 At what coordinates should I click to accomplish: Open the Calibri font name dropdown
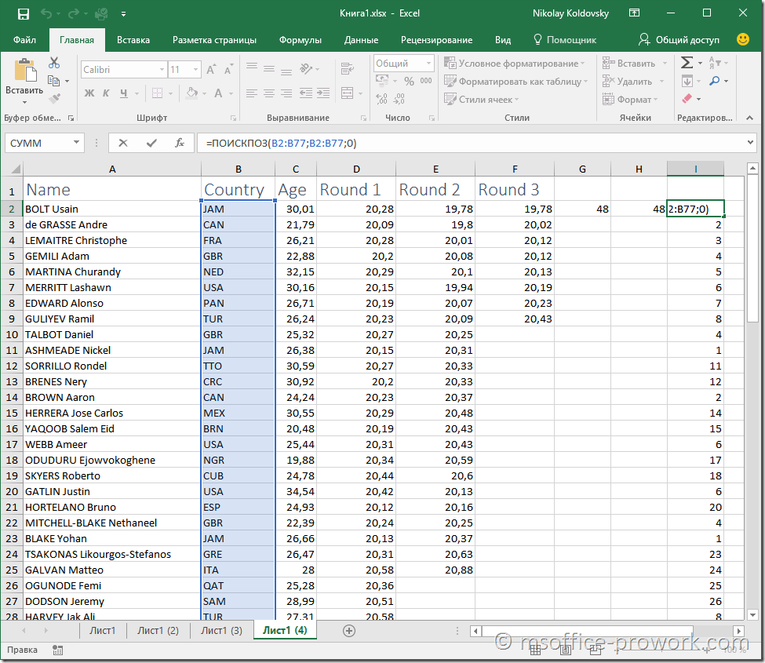pyautogui.click(x=162, y=70)
